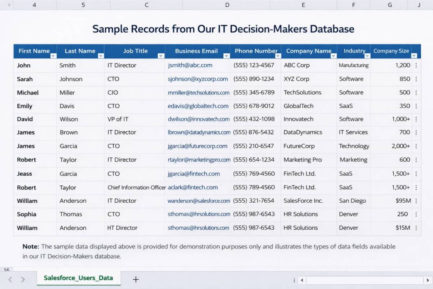Open the Business Email filter dropdown
The image size is (433, 289).
coord(226,56)
